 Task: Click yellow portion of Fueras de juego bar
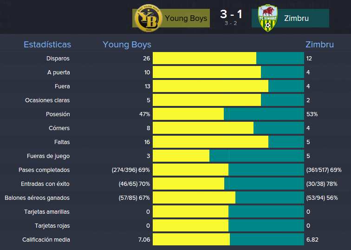coord(181,156)
